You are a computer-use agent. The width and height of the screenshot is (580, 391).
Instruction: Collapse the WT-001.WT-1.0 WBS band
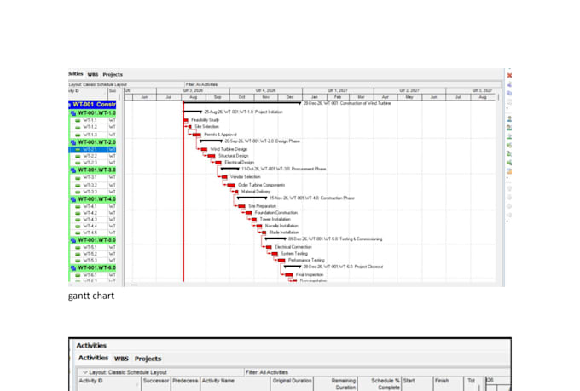click(x=93, y=113)
